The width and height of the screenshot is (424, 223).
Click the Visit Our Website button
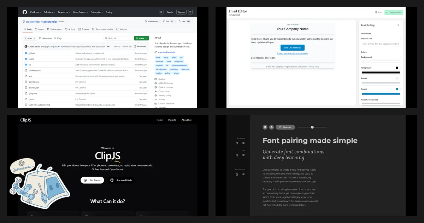[x=293, y=47]
